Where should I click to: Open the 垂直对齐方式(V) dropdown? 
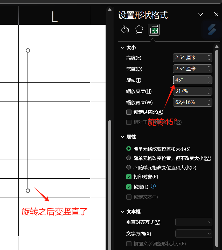194,222
